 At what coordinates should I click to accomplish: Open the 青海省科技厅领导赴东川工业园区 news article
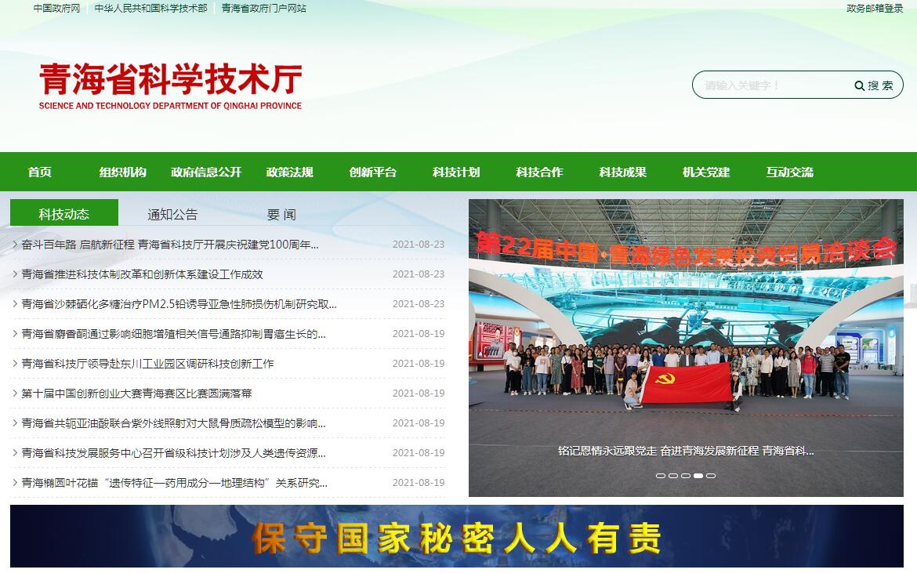(147, 364)
